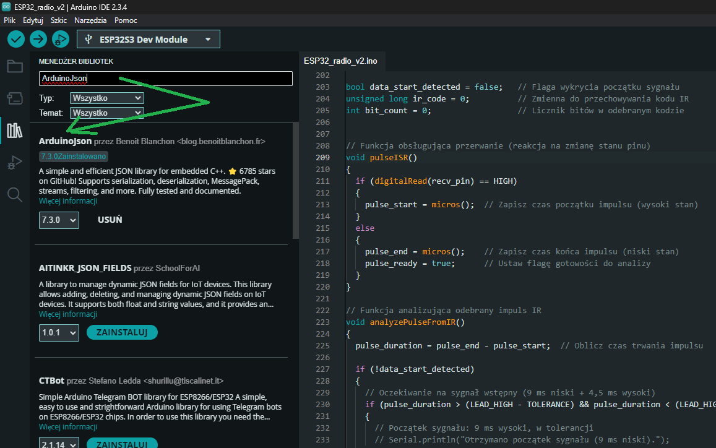Click the 'Funkcja analizująca odebrany impuls IR' comment
The height and width of the screenshot is (448, 716).
443,311
